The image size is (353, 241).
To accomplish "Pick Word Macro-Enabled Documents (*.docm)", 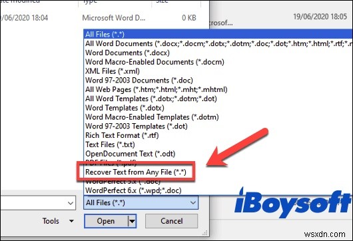I will click(x=218, y=62).
